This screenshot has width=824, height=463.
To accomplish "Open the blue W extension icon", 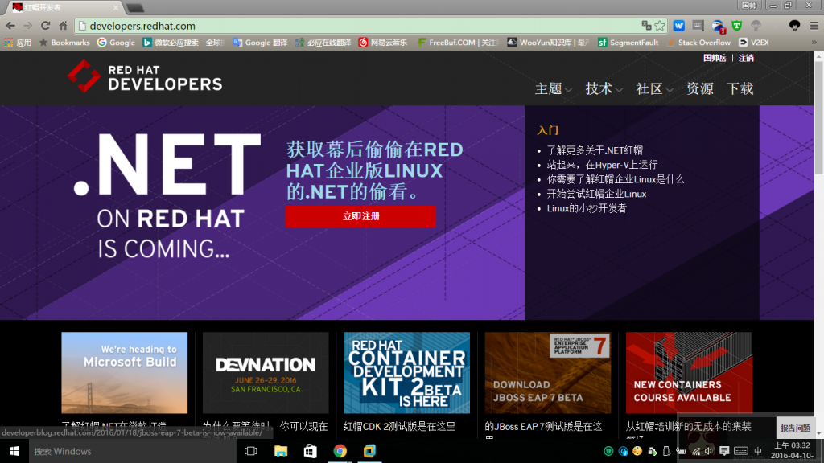I will pos(678,25).
